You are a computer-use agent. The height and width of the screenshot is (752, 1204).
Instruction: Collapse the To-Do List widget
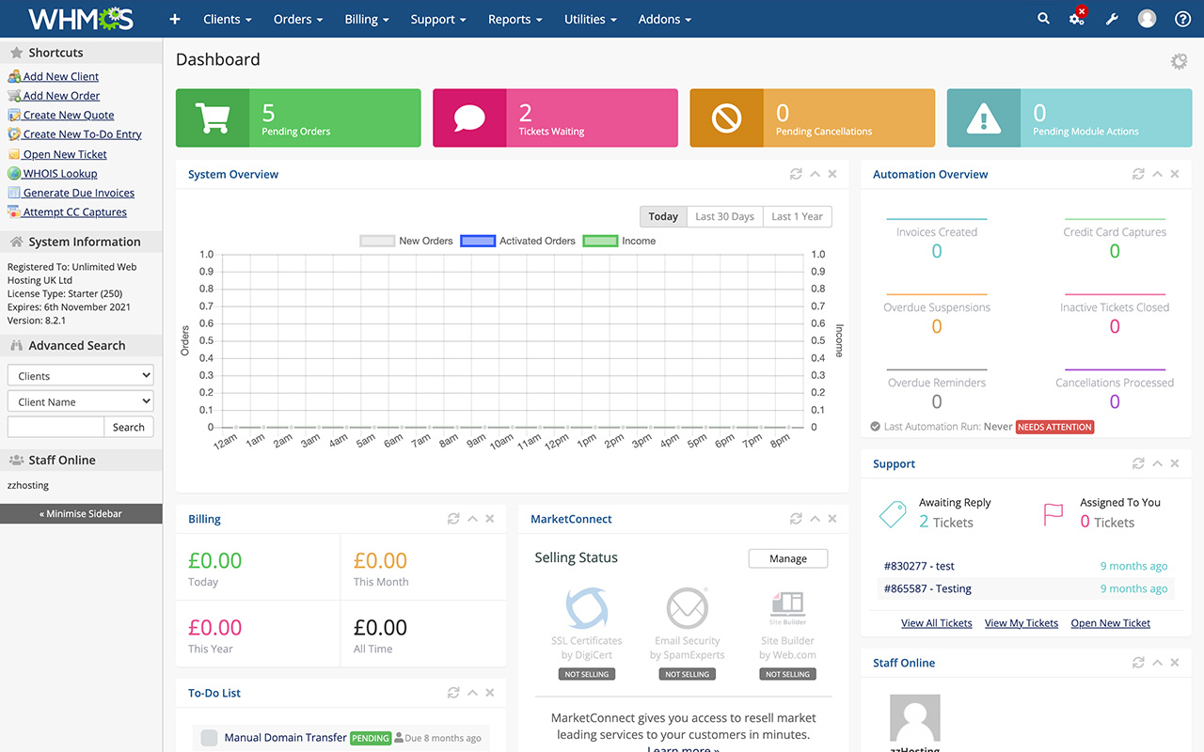tap(472, 693)
